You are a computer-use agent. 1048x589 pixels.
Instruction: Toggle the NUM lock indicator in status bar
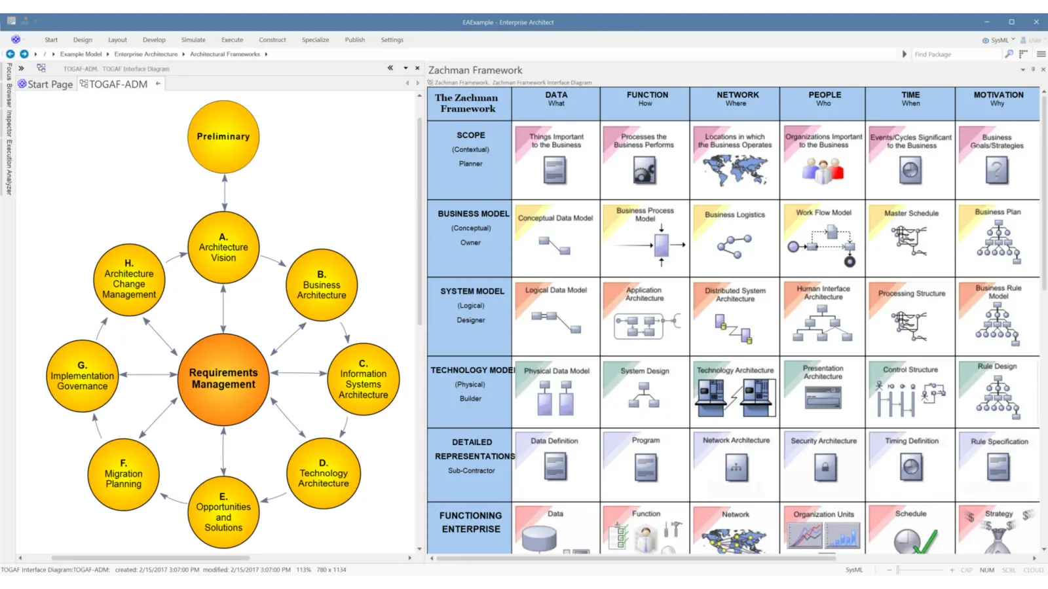987,570
